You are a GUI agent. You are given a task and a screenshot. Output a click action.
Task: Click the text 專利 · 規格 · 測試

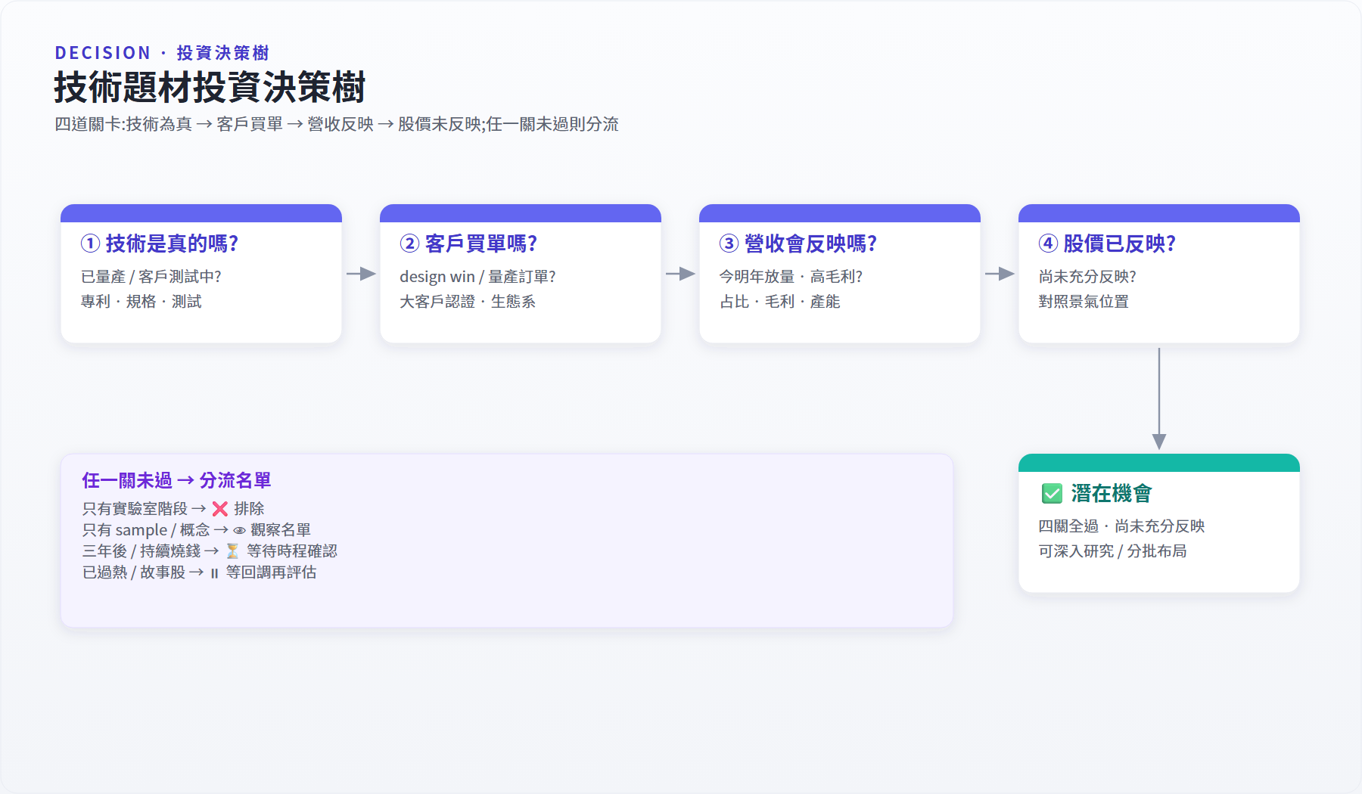coord(141,302)
